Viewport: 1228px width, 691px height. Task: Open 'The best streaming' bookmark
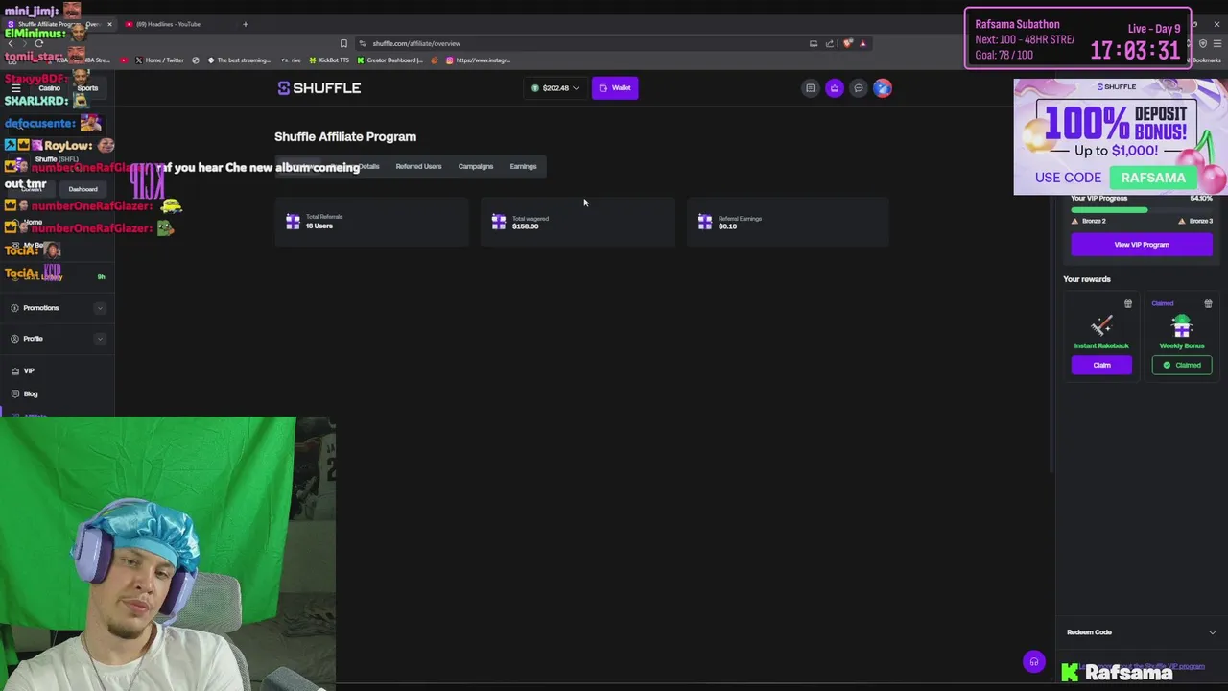(x=238, y=60)
